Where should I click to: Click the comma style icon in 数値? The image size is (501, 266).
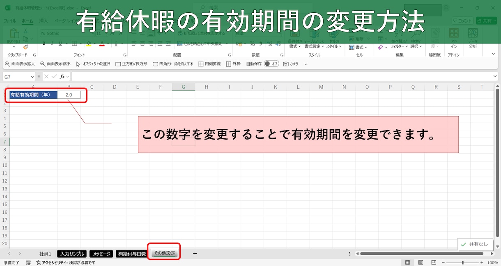(x=261, y=44)
